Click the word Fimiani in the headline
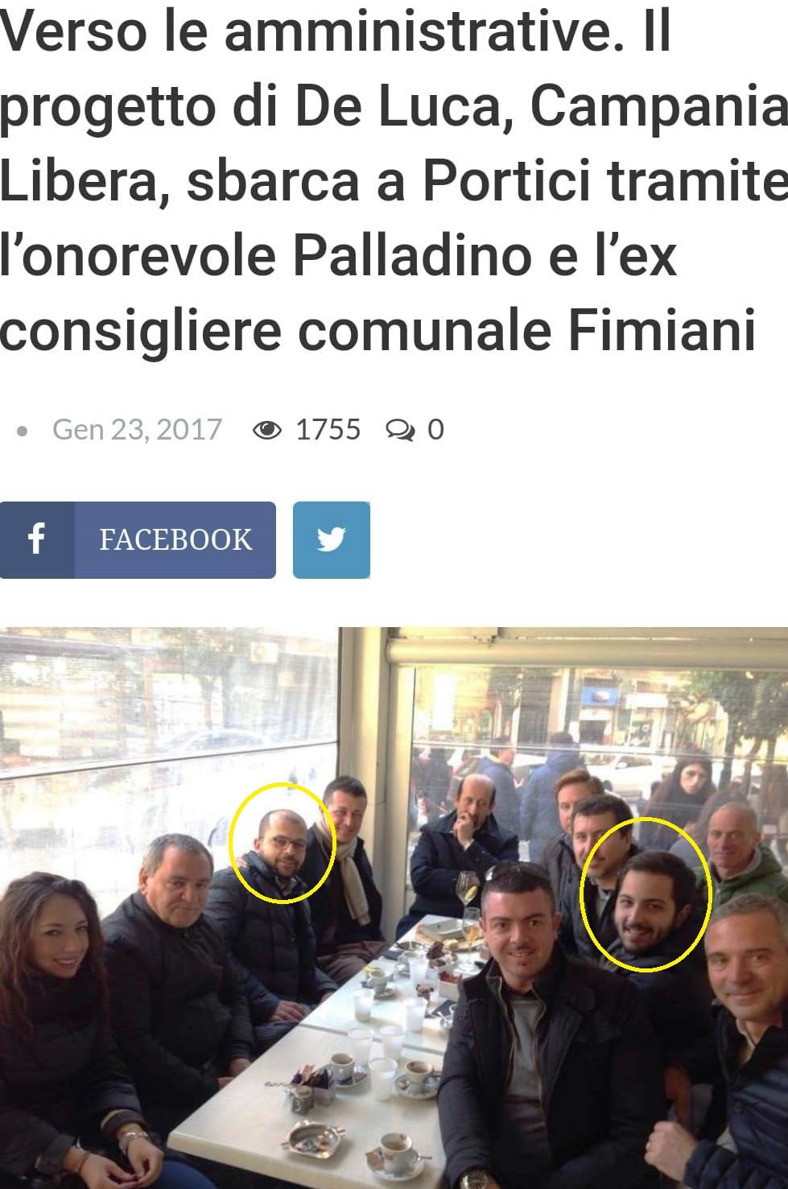 (x=662, y=329)
